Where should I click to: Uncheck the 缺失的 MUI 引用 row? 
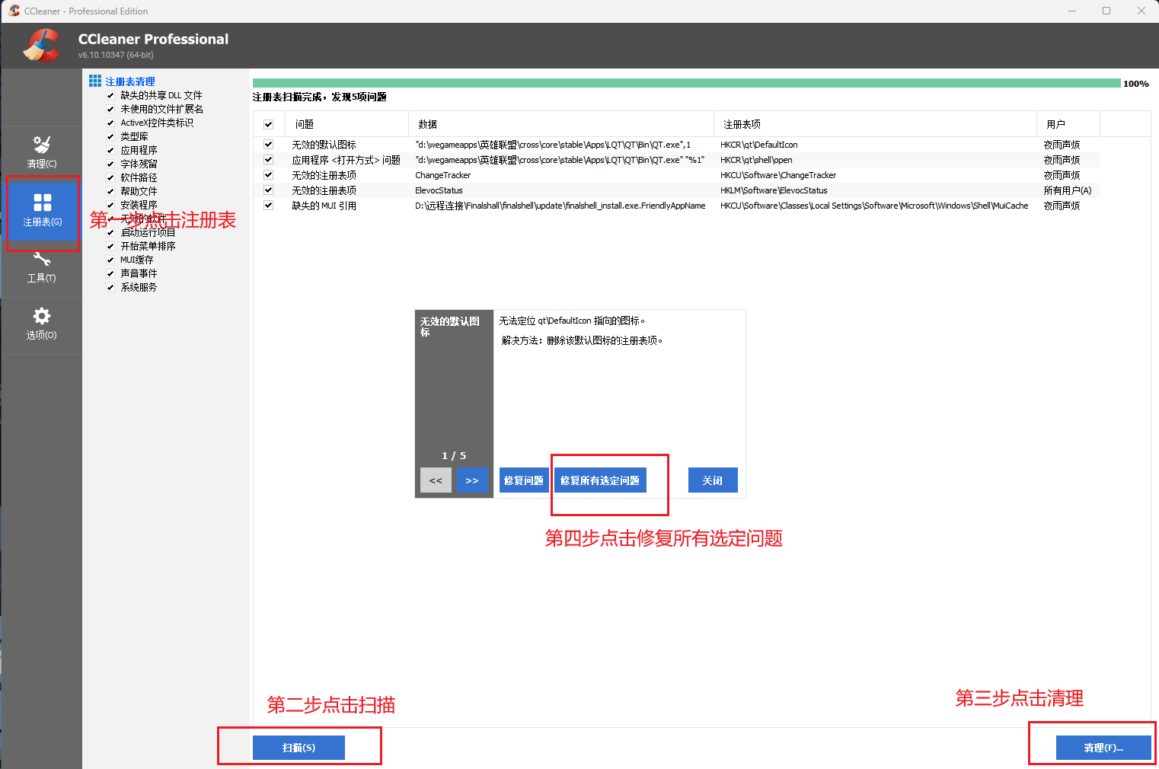click(x=268, y=205)
